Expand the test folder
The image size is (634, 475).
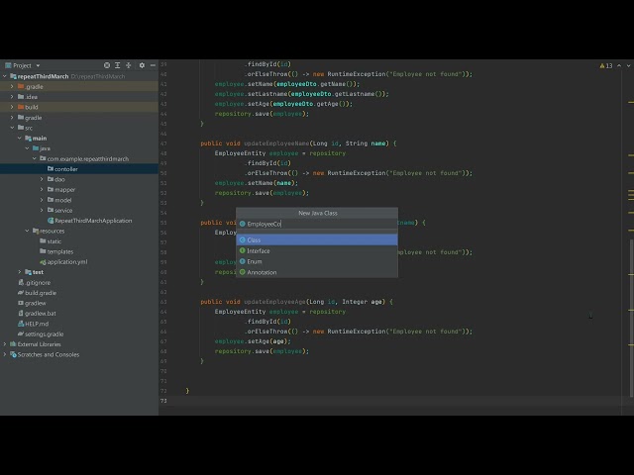coord(20,272)
